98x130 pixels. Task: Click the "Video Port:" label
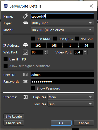coord(64,52)
